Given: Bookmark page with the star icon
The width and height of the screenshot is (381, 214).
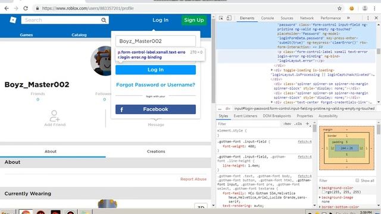Looking at the screenshot, I should tap(339, 8).
